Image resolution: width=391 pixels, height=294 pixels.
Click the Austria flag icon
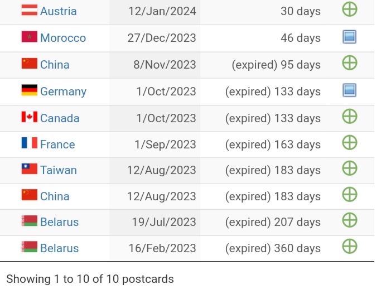[x=30, y=11]
